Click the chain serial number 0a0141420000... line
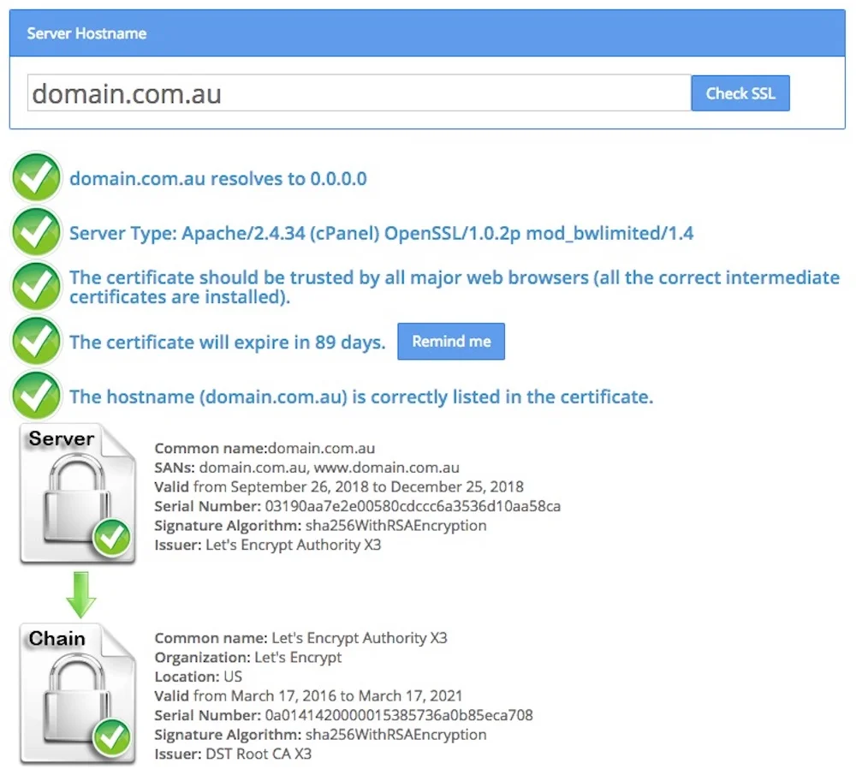 coord(343,715)
